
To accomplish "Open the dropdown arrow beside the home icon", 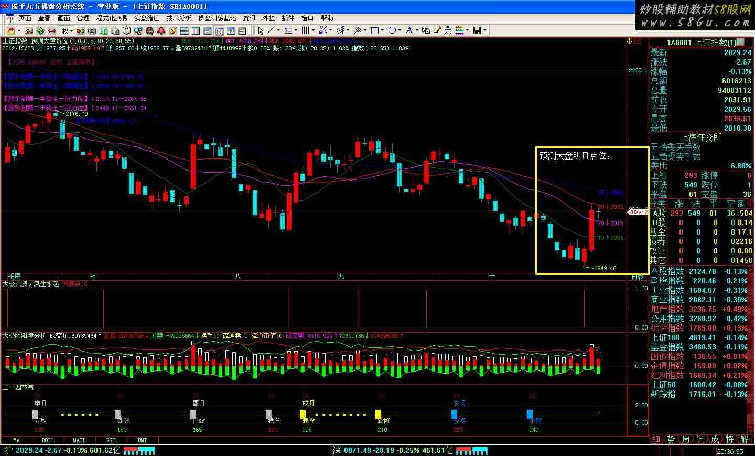I will pyautogui.click(x=19, y=31).
